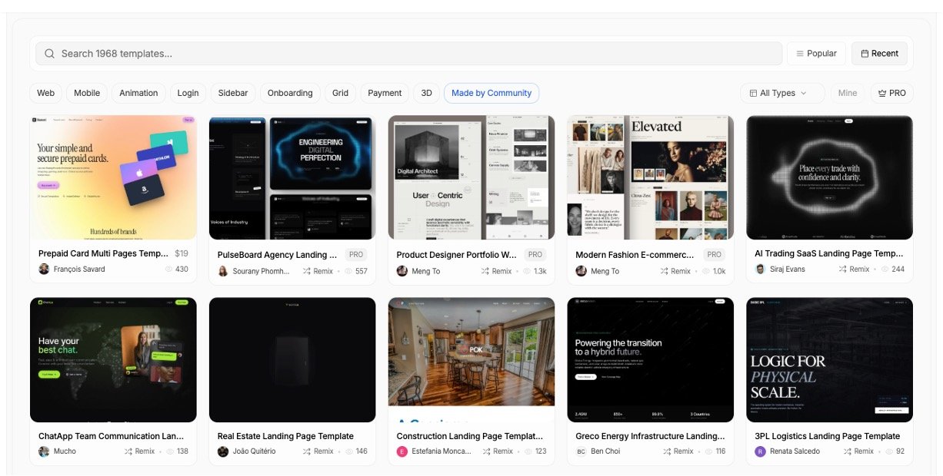Toggle the Mine filter
This screenshot has height=476, width=943.
847,93
